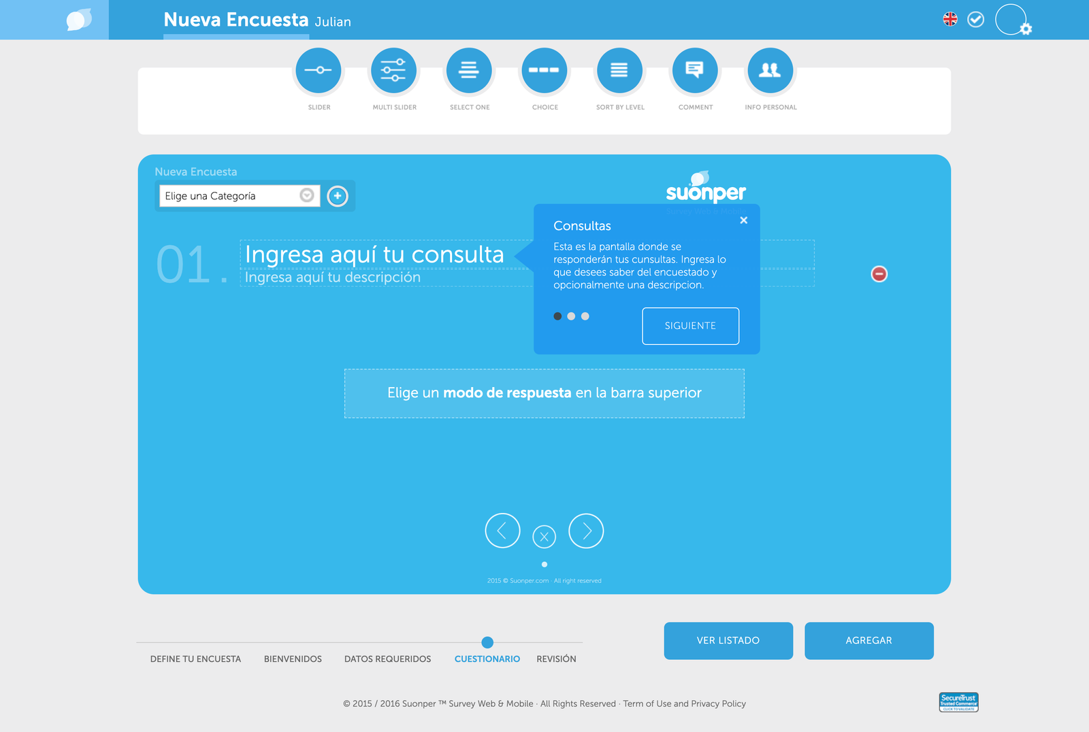Click the first tooltip pagination dot
The image size is (1089, 732).
tap(557, 316)
